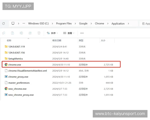Open the 查看 view dropdown
The image size is (150, 120).
69,33
